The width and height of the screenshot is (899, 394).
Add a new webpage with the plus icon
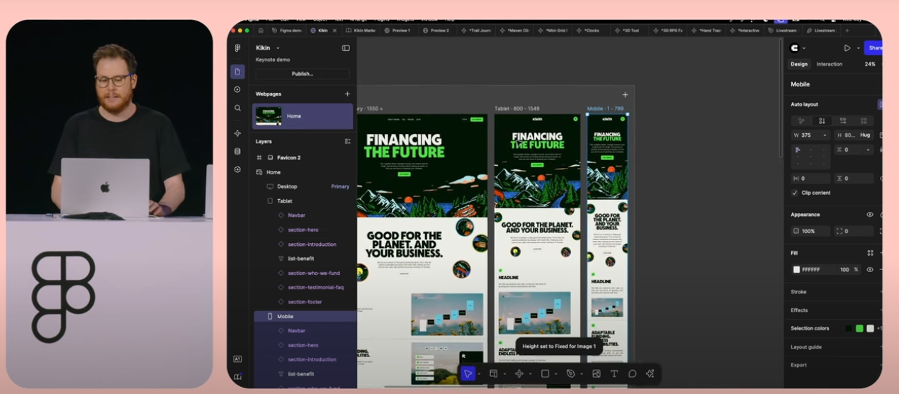click(347, 94)
